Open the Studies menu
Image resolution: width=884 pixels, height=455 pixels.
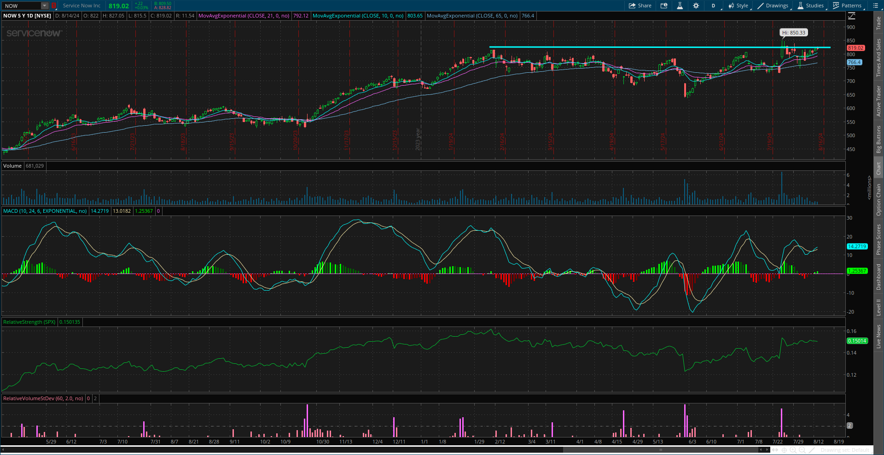[x=810, y=6]
